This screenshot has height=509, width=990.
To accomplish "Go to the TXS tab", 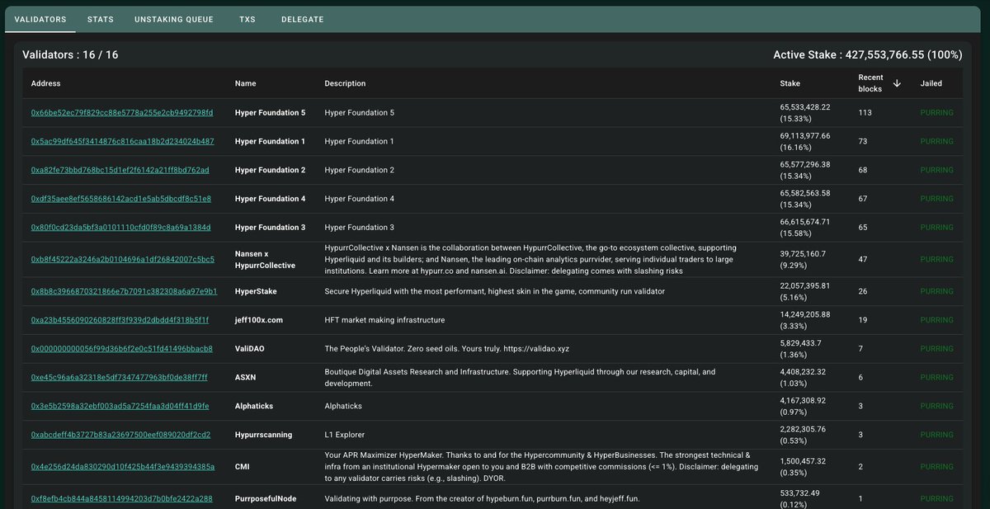I will coord(247,19).
